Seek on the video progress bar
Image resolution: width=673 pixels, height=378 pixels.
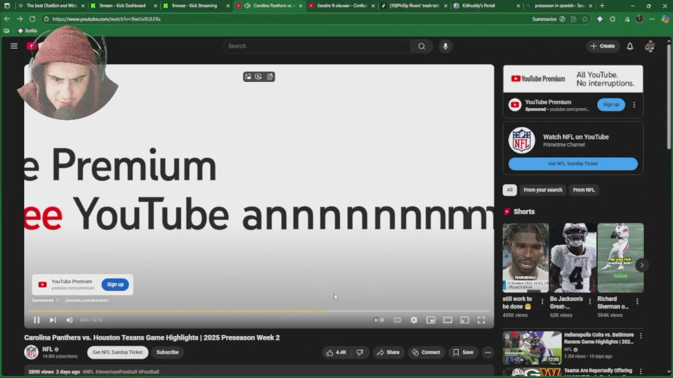[259, 311]
